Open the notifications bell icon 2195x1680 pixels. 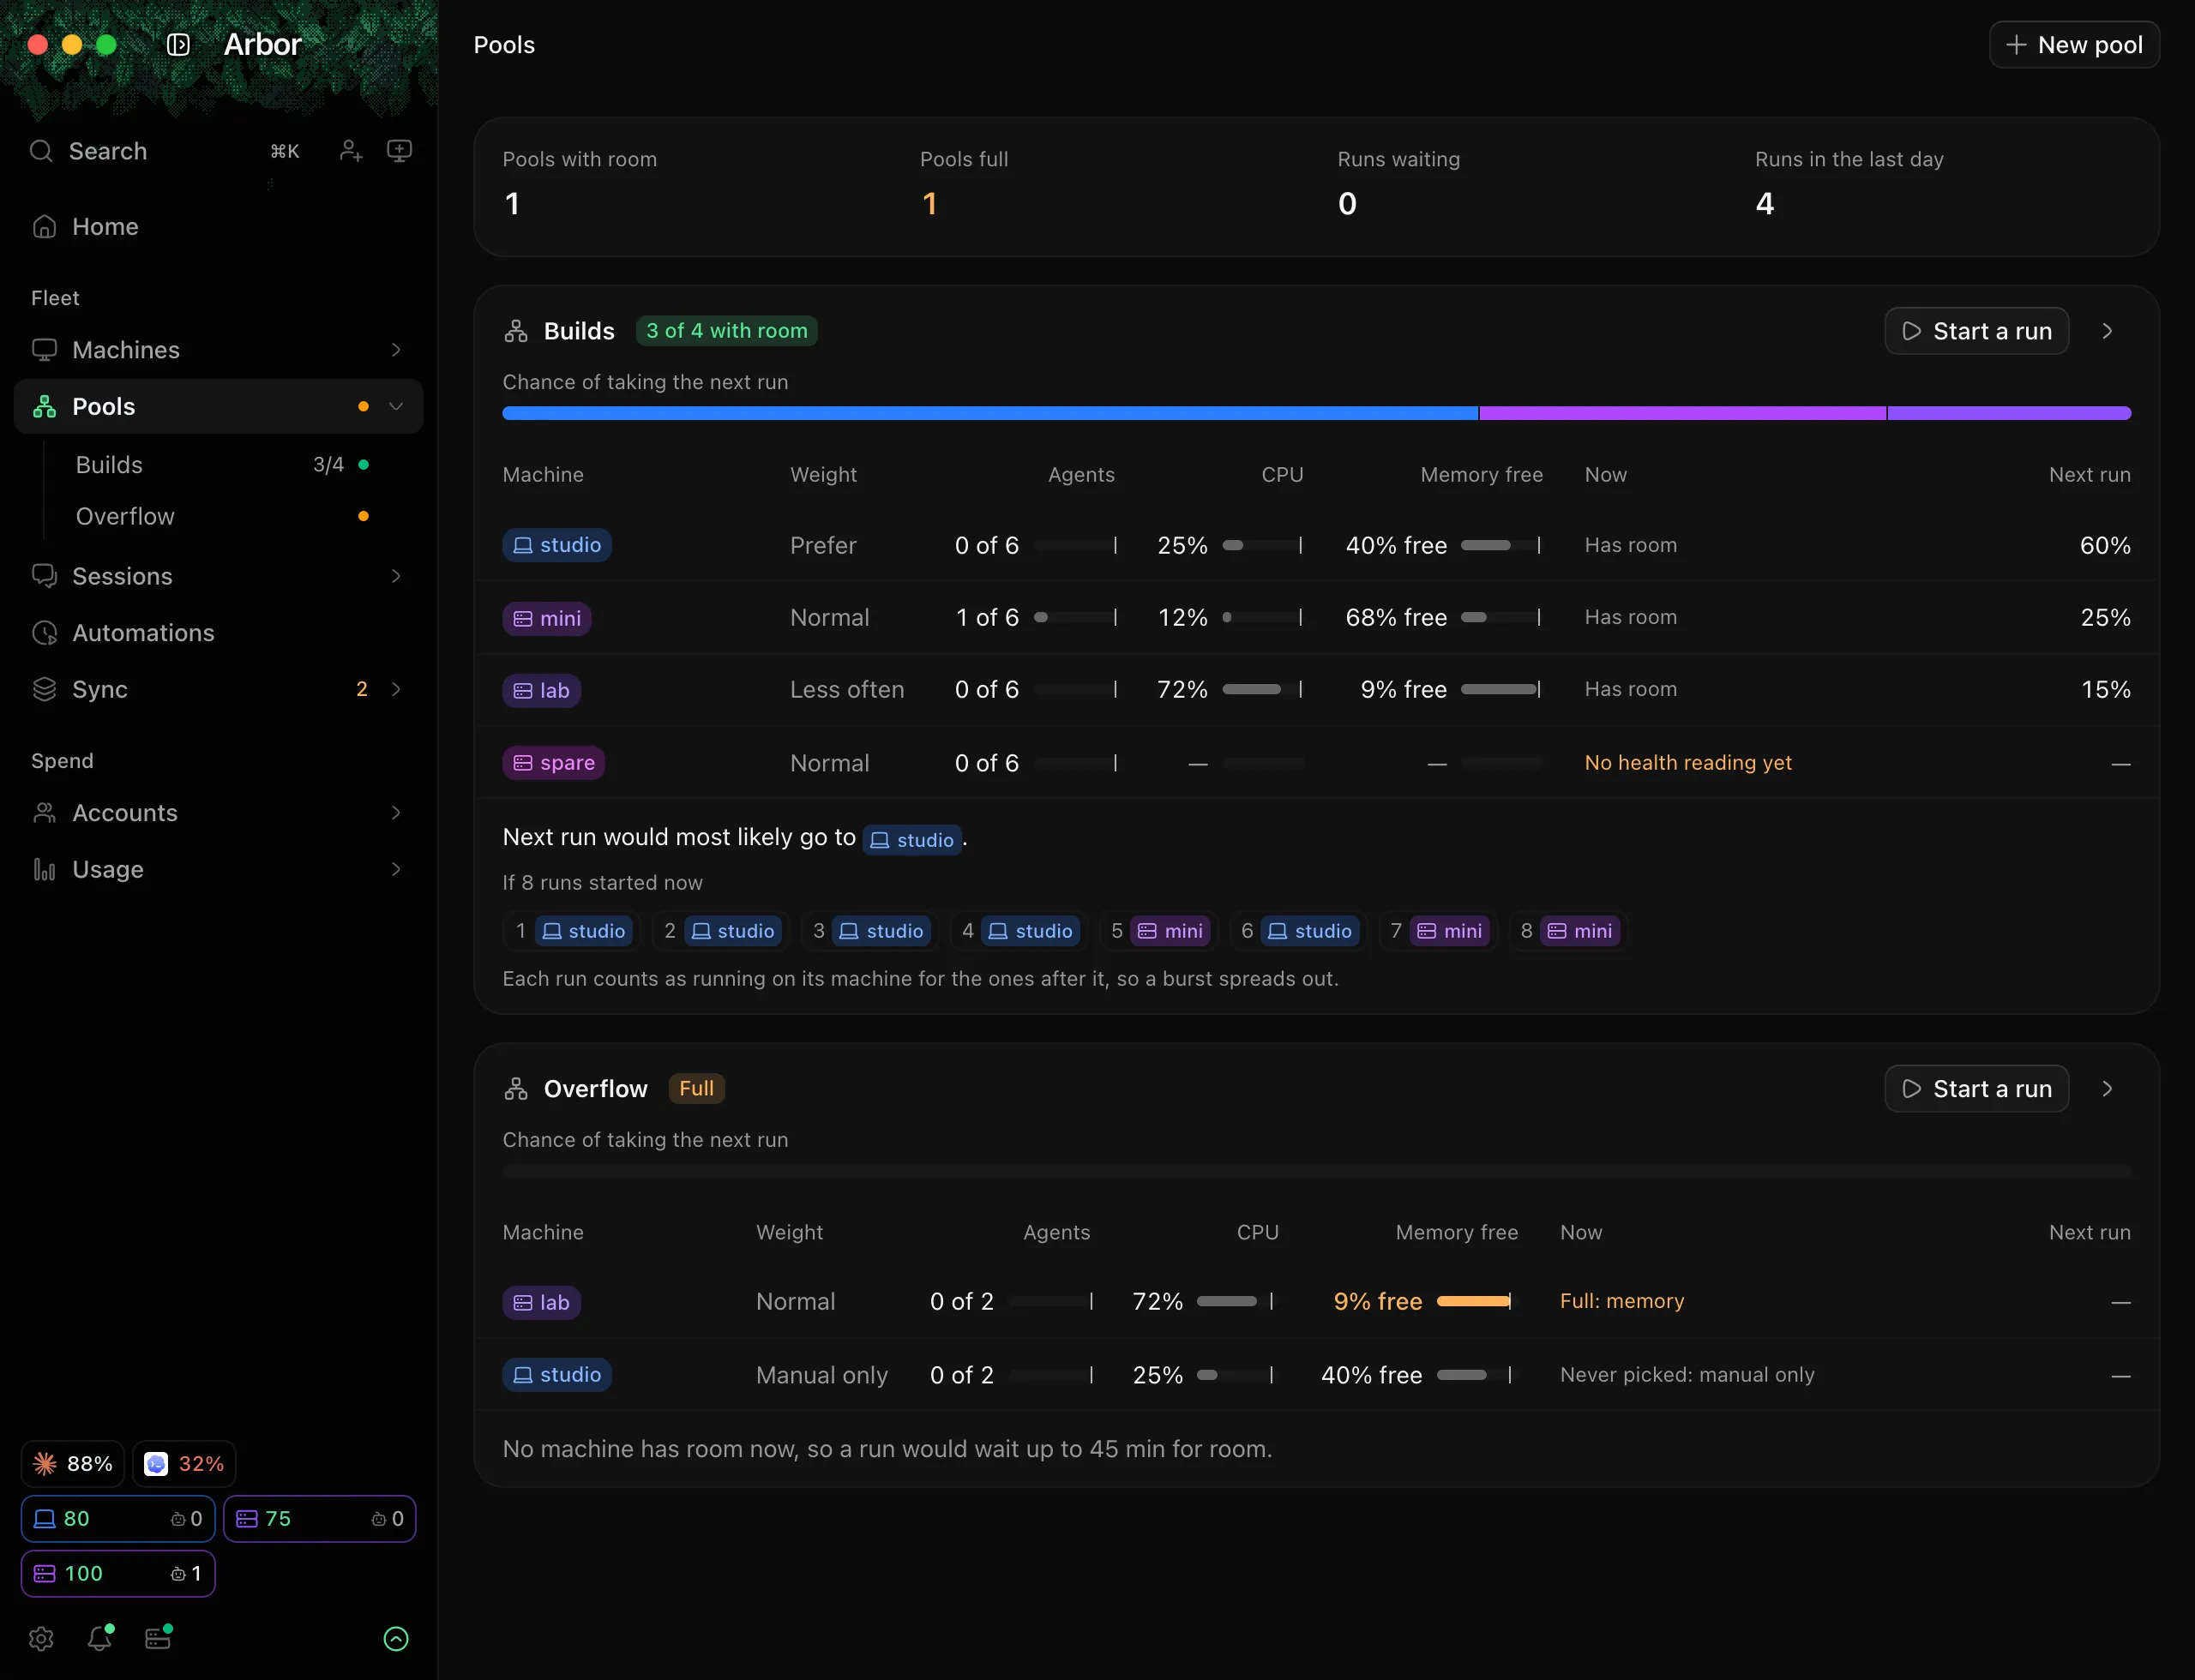click(x=99, y=1638)
